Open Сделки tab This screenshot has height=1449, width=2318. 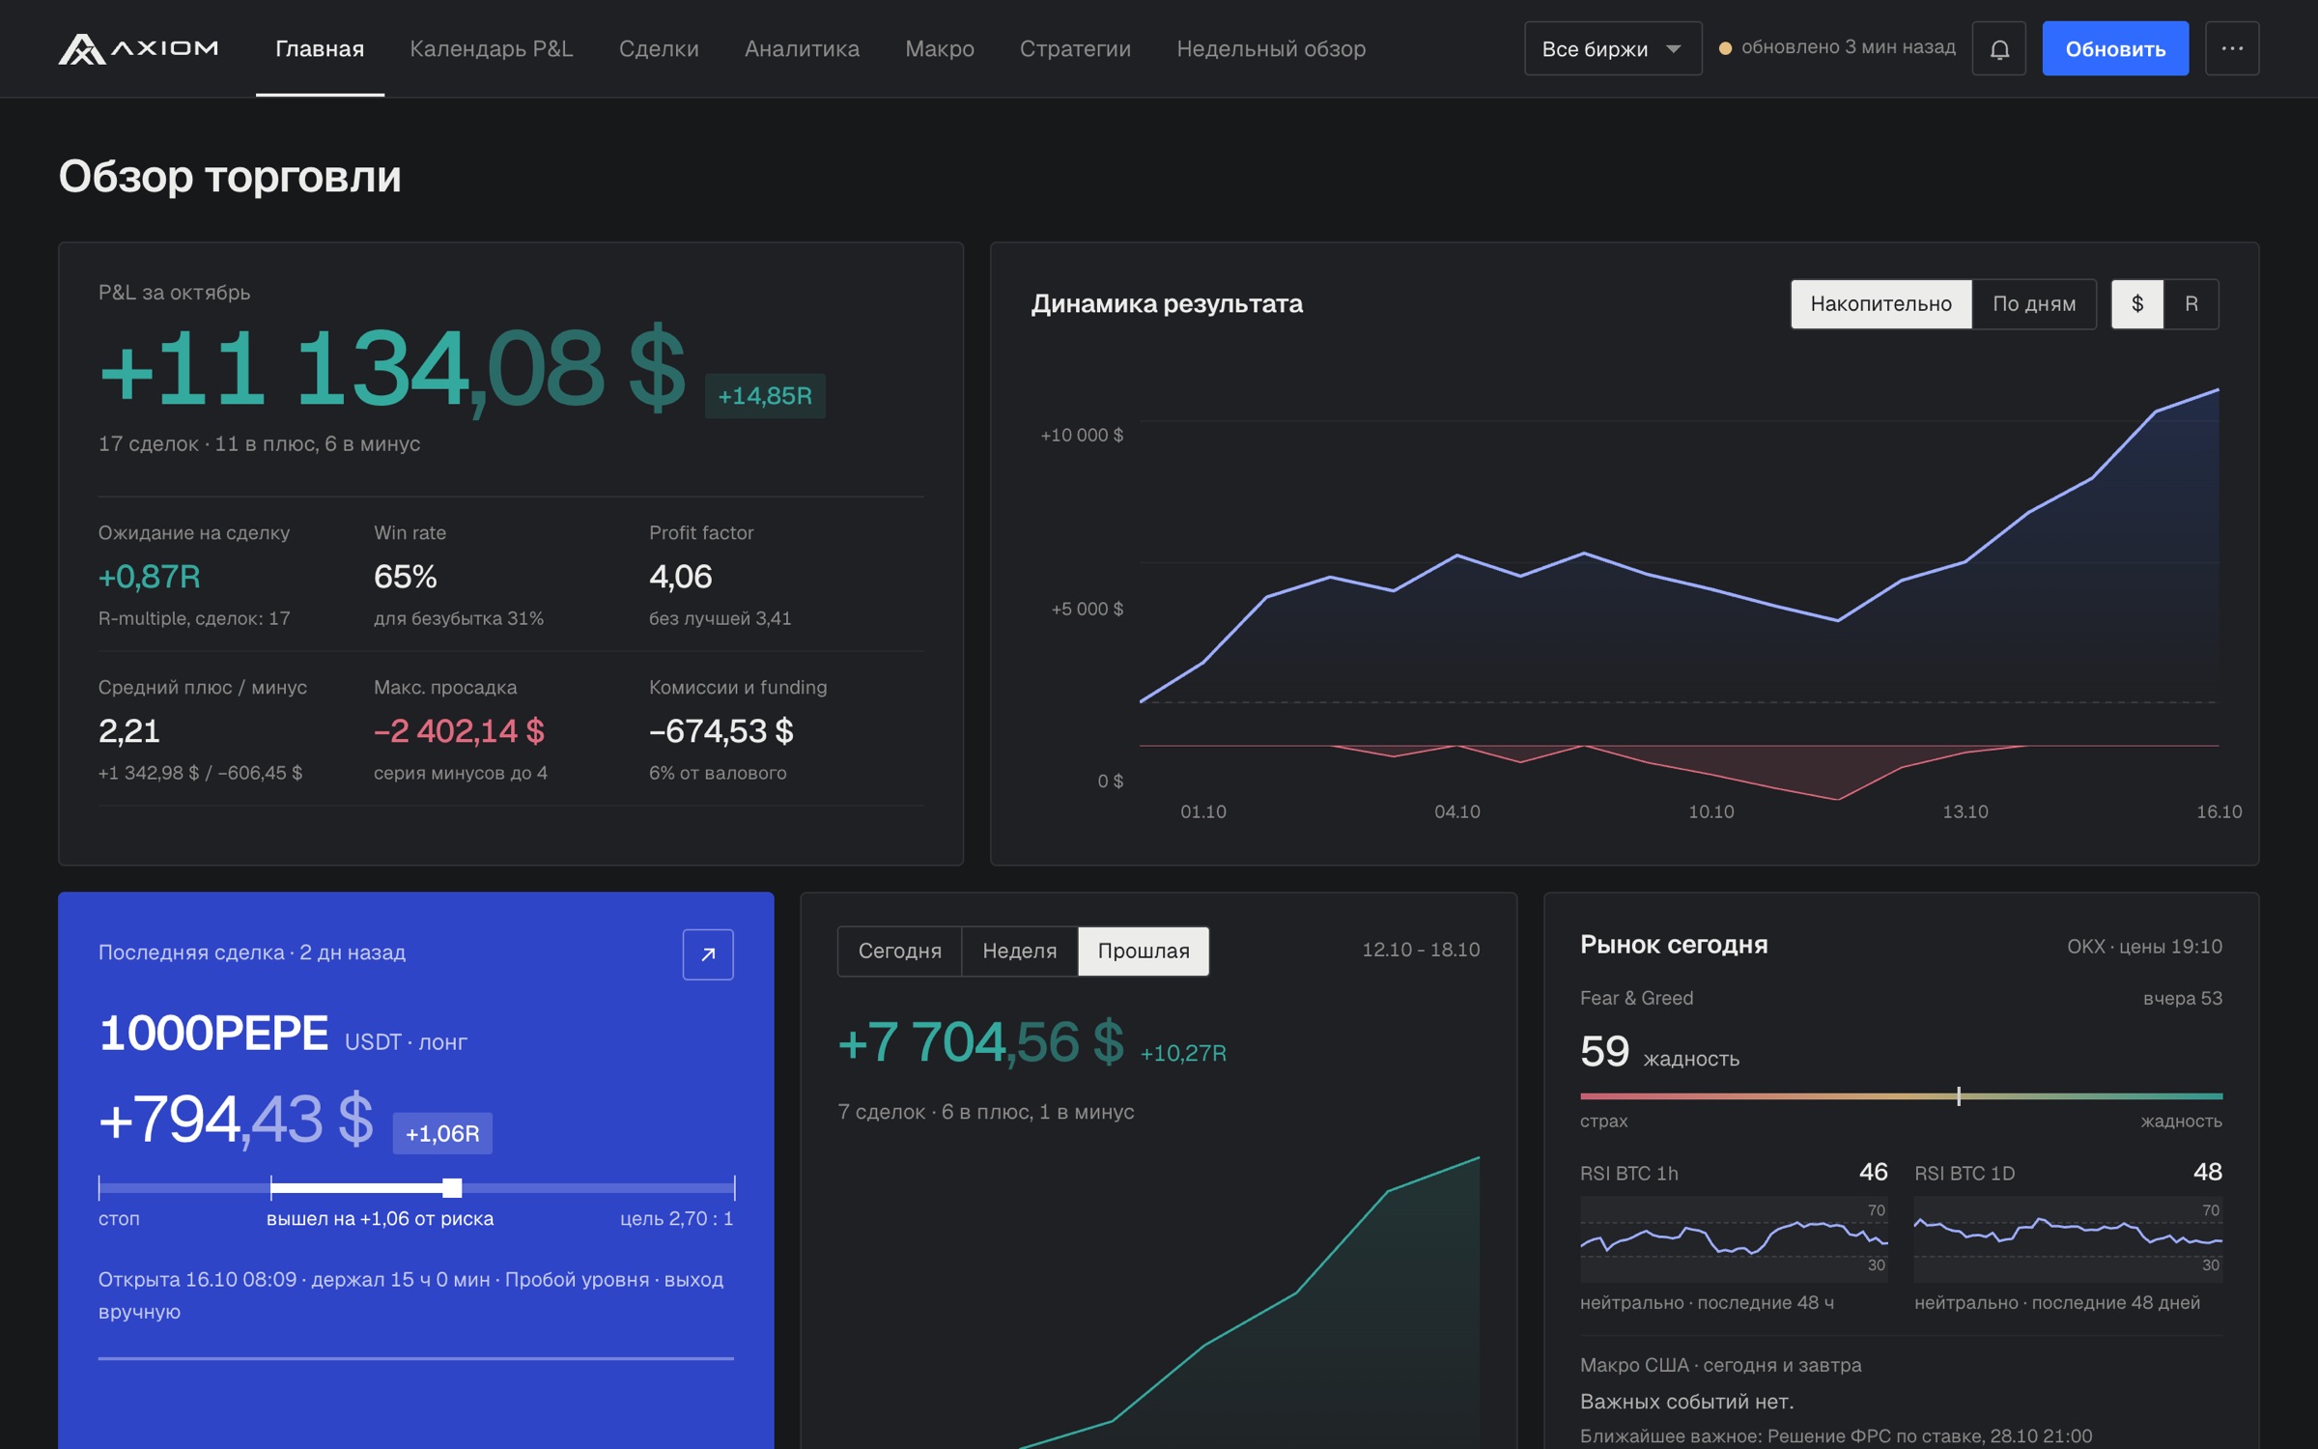(x=659, y=48)
